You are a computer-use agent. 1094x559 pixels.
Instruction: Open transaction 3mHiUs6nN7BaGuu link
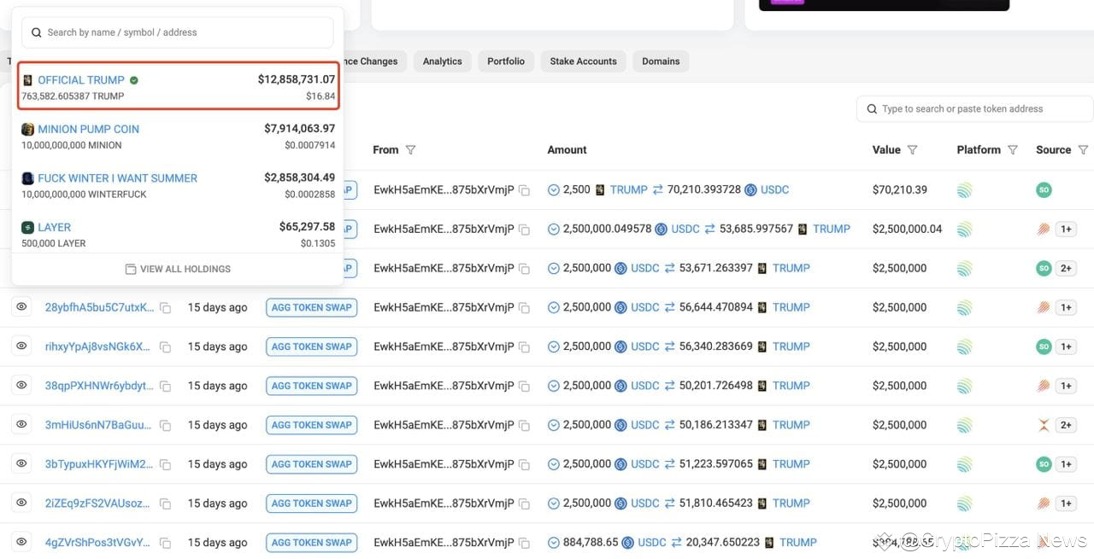(100, 425)
